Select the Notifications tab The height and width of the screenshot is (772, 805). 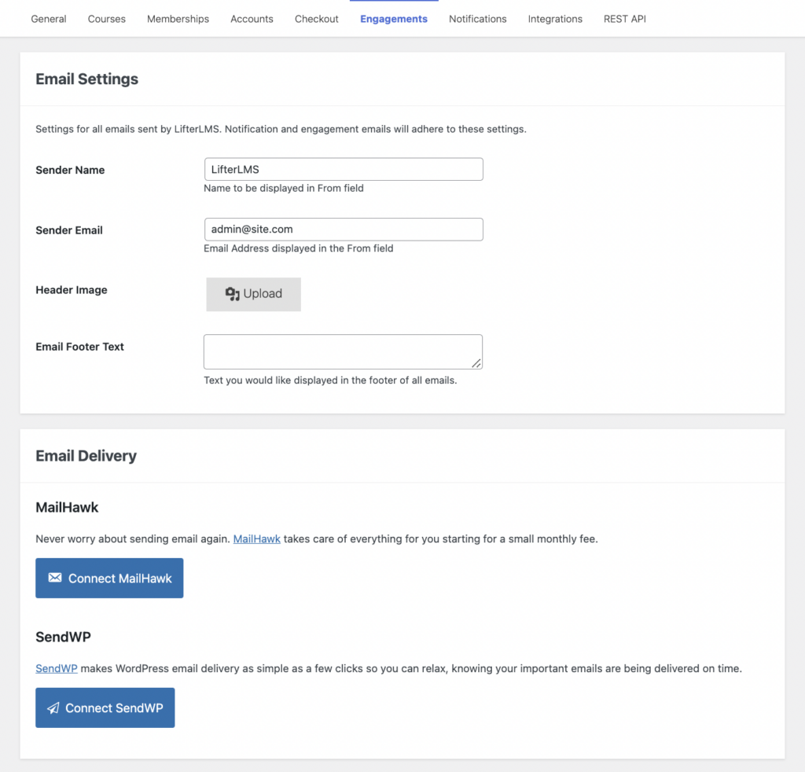(477, 18)
